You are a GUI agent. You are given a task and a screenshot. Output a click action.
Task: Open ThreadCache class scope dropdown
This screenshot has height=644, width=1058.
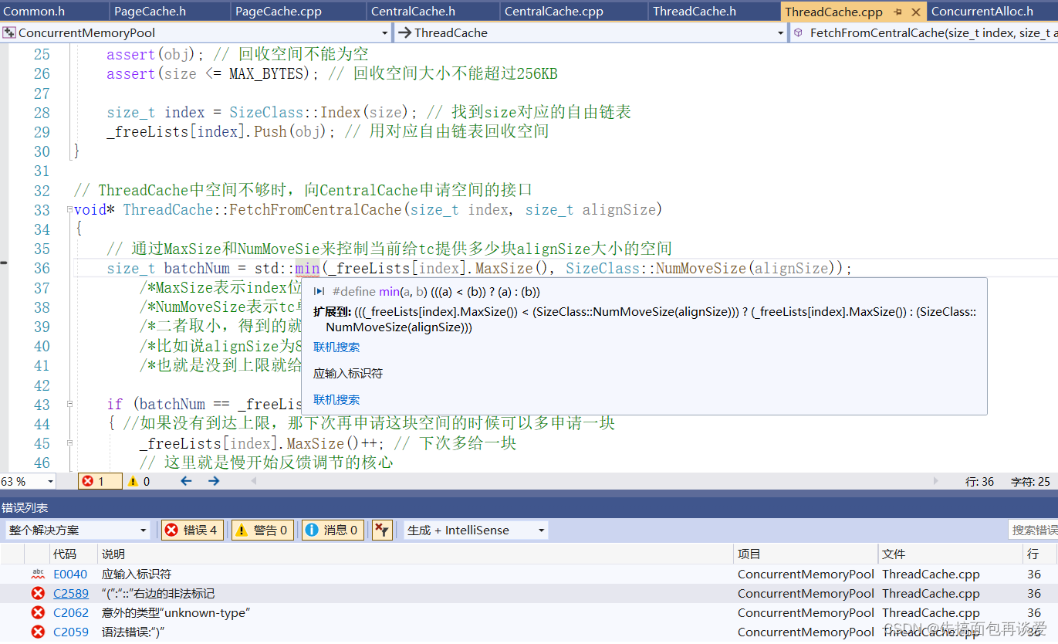click(590, 33)
